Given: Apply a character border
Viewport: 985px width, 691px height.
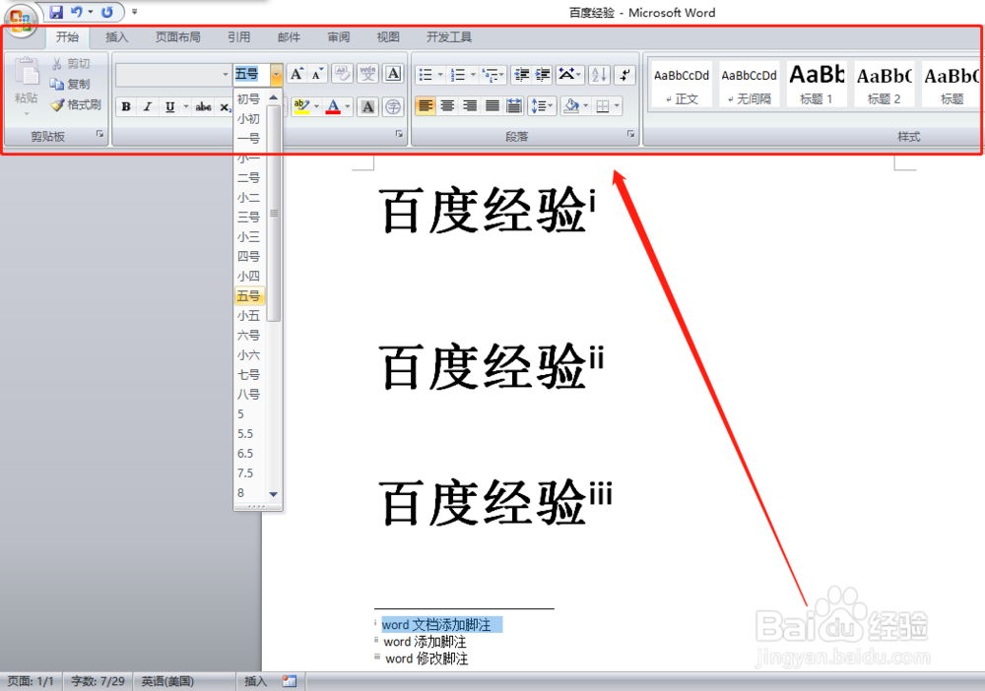Looking at the screenshot, I should point(393,74).
